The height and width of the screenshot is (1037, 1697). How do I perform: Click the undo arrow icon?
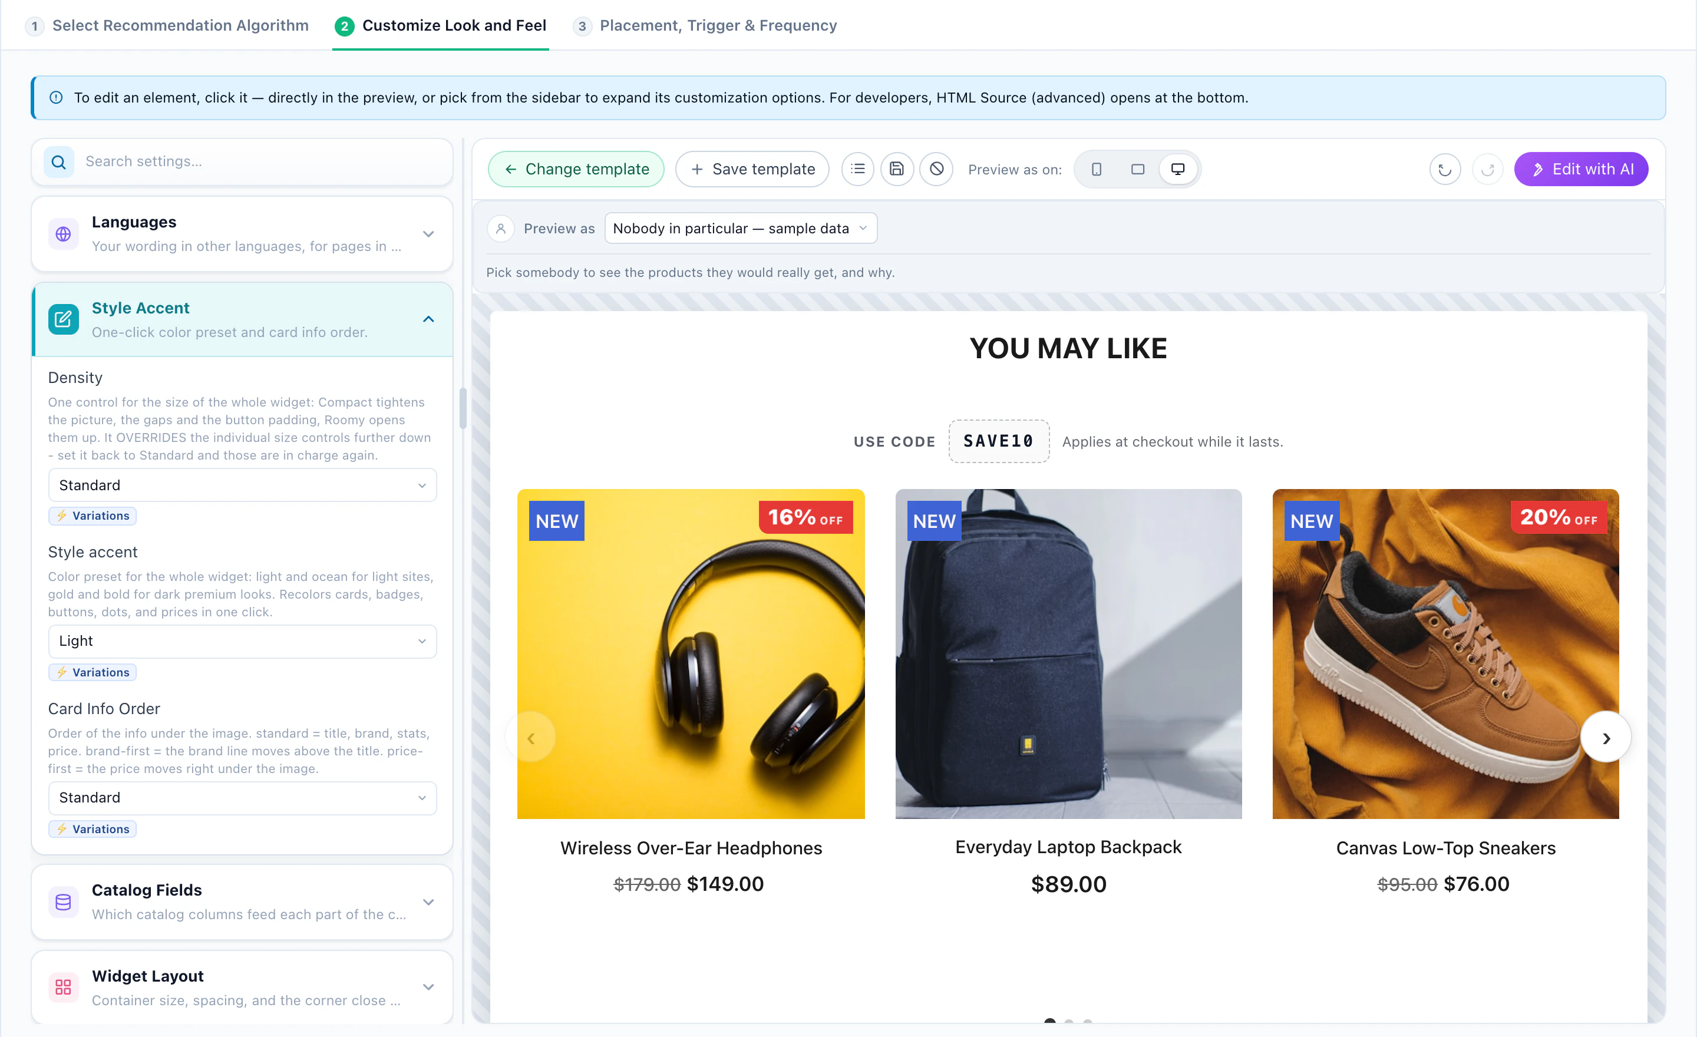coord(1444,169)
